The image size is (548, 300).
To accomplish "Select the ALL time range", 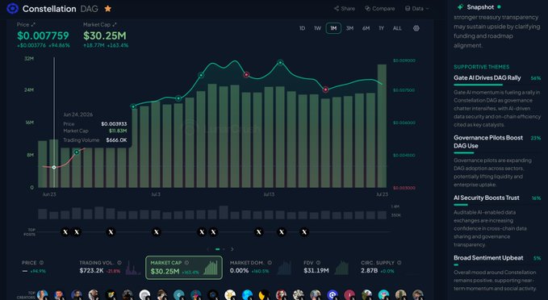I will pyautogui.click(x=397, y=28).
